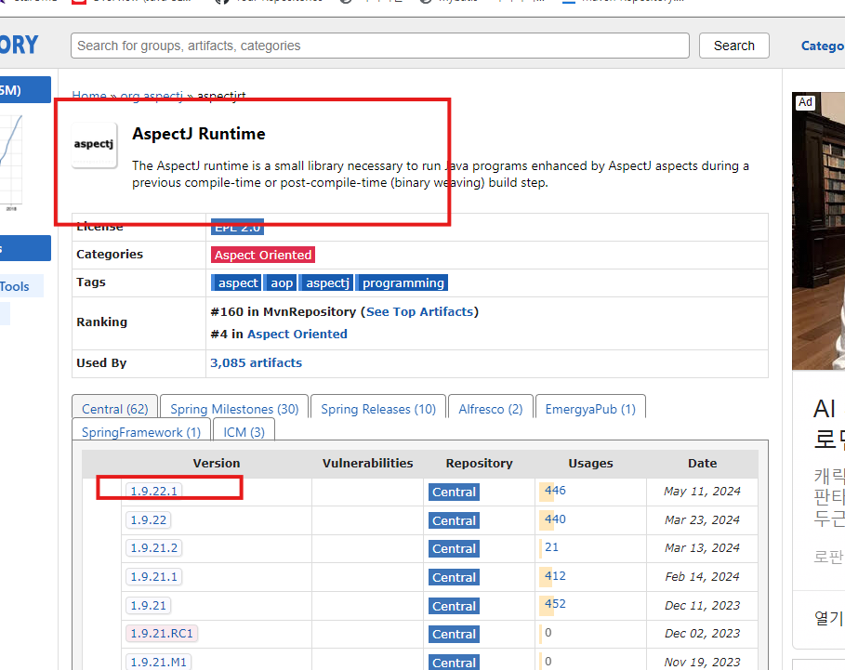This screenshot has height=670, width=845.
Task: Open the Aspect Oriented category badge
Action: [263, 255]
